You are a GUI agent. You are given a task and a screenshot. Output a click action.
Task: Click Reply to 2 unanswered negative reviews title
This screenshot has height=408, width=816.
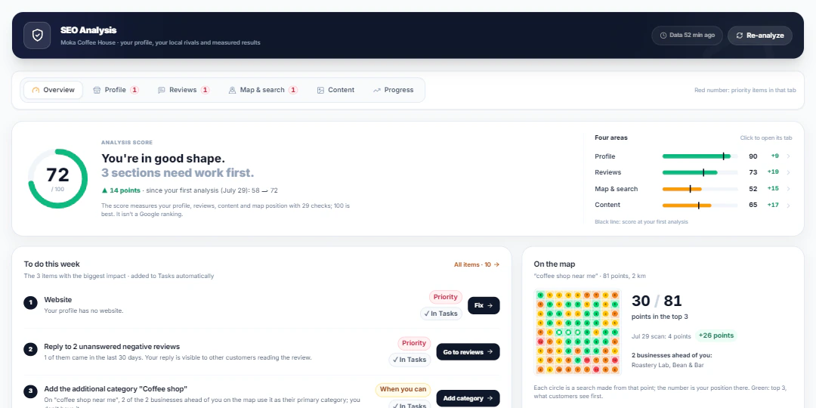(x=112, y=347)
